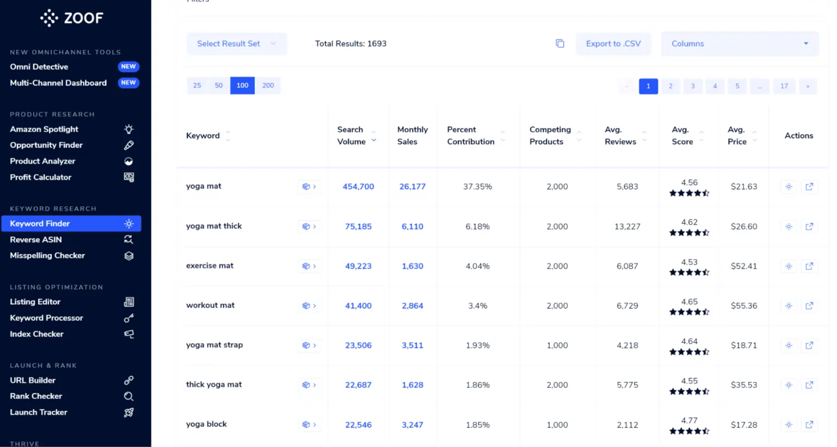Click the Launch Tracker rocket icon
This screenshot has height=447, width=837.
coord(129,412)
